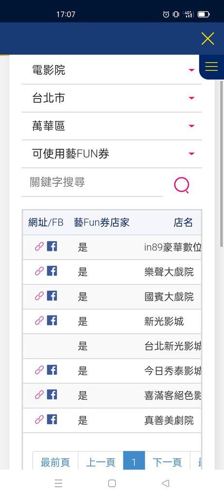Open Facebook icon for 真善美劇院
The image size is (224, 497).
(52, 419)
